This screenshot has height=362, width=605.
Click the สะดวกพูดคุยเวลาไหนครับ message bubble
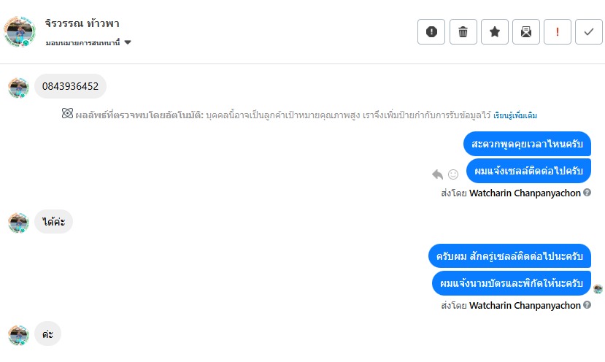526,143
